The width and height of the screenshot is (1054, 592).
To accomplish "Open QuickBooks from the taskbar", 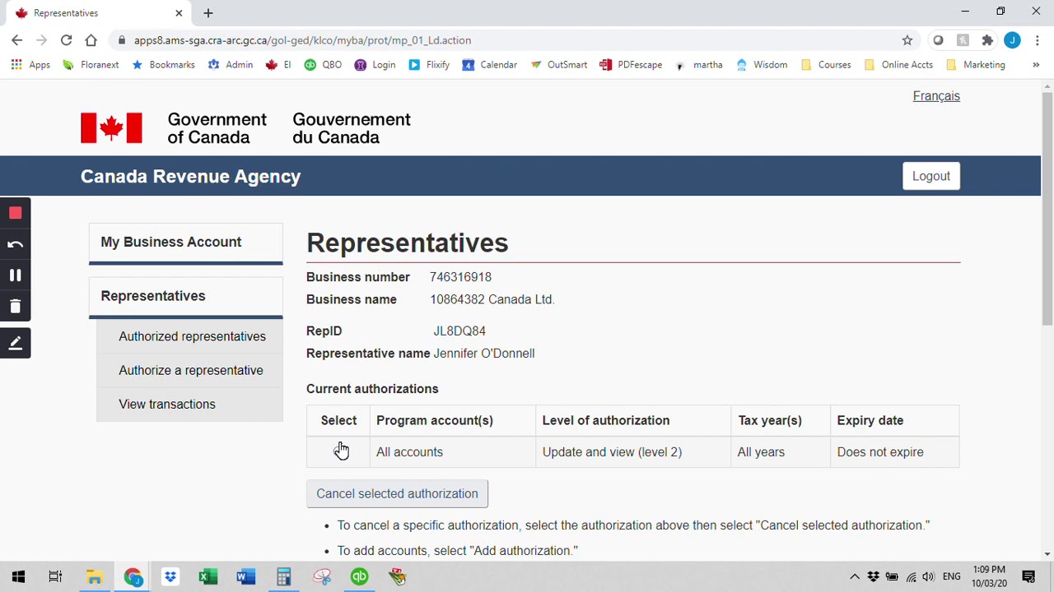I will [x=359, y=577].
